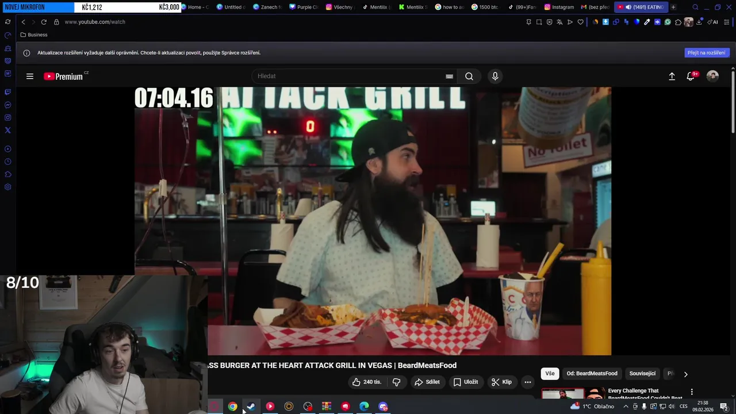Share the video via Sdílet
736x414 pixels.
click(427, 382)
